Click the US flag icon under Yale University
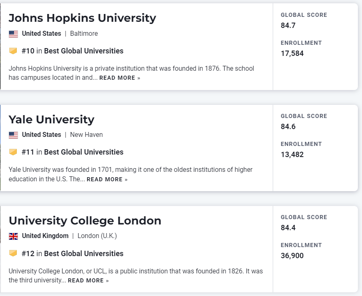The height and width of the screenshot is (296, 362). (x=13, y=135)
